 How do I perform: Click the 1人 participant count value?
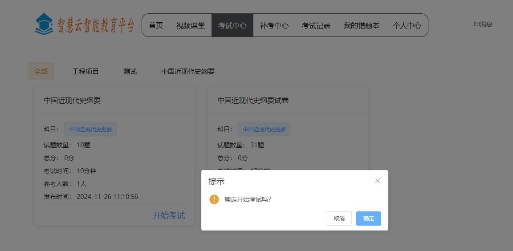(82, 184)
